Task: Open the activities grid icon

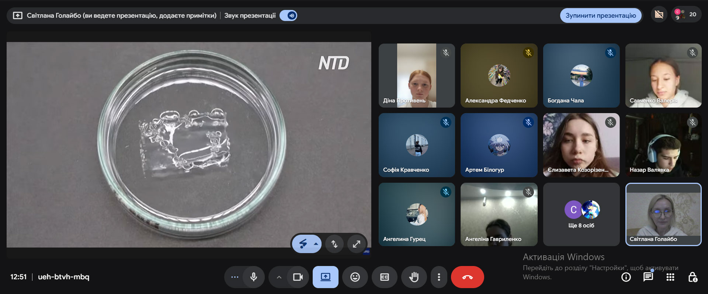Action: click(670, 277)
